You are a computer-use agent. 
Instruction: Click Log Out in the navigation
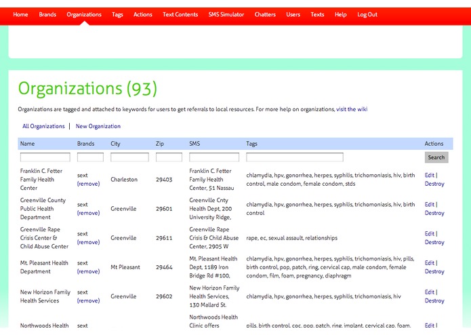[x=367, y=14]
